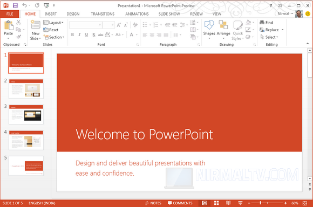Start slideshow from beginning icon in title bar
This screenshot has width=313, height=207.
(x=46, y=5)
